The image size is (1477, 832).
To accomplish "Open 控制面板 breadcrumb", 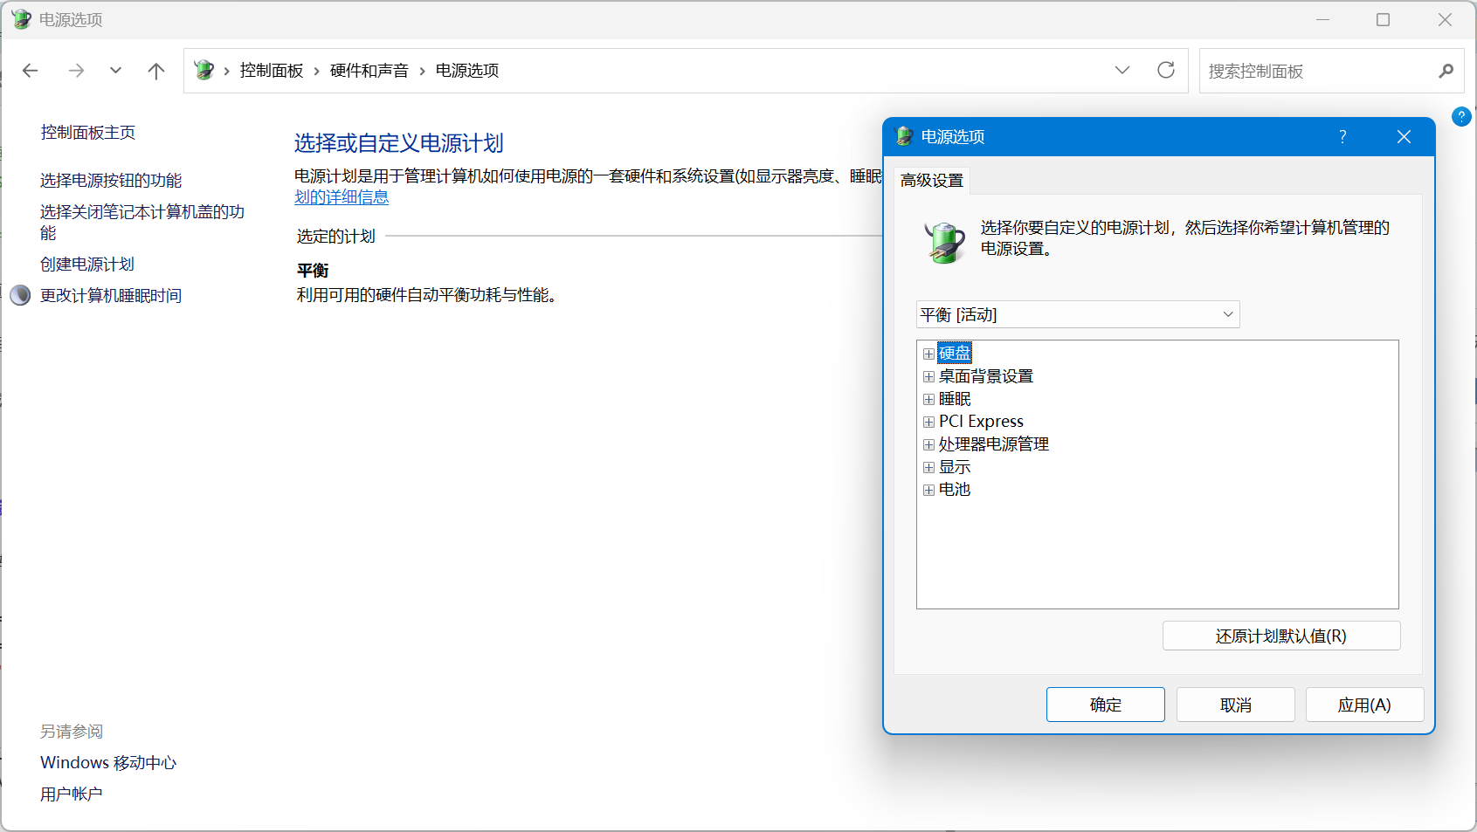I will click(272, 71).
